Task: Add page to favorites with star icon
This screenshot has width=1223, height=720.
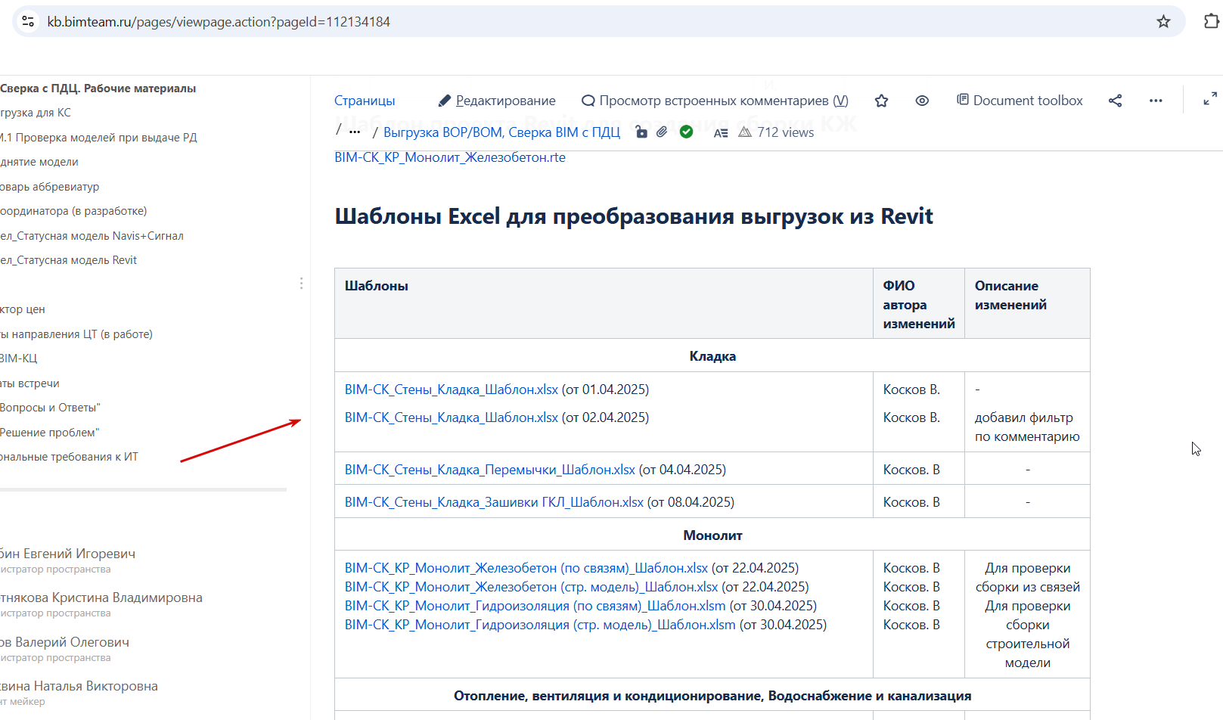Action: point(881,101)
